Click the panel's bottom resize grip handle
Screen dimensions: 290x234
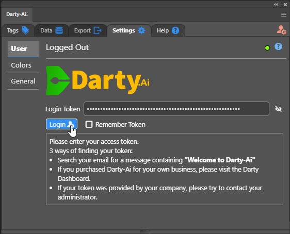[145, 231]
